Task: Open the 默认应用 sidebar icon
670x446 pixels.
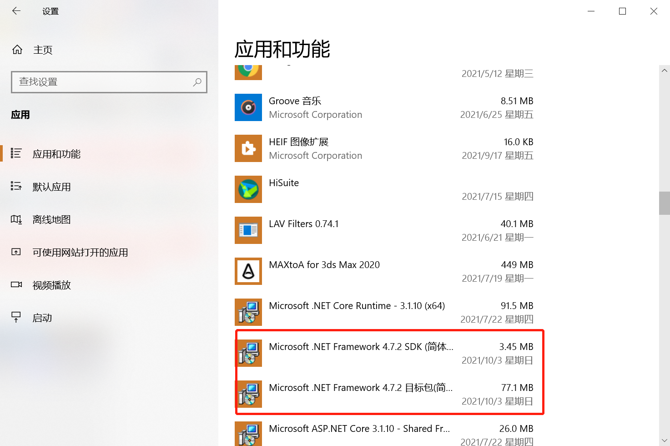Action: (16, 186)
